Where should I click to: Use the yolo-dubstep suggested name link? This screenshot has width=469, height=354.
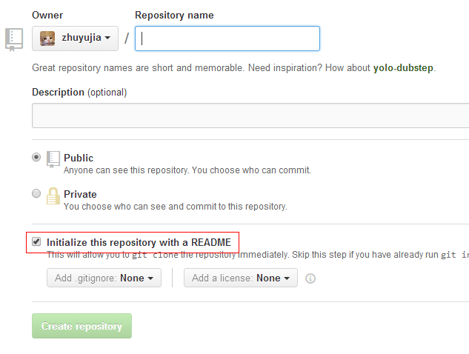pos(403,68)
